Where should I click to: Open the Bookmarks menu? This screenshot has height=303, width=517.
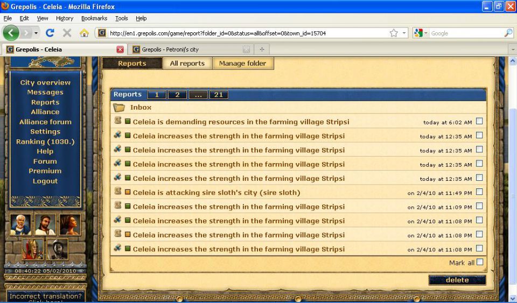point(94,18)
